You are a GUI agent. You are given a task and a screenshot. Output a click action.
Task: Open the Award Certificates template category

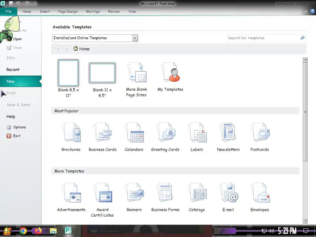coord(102,200)
